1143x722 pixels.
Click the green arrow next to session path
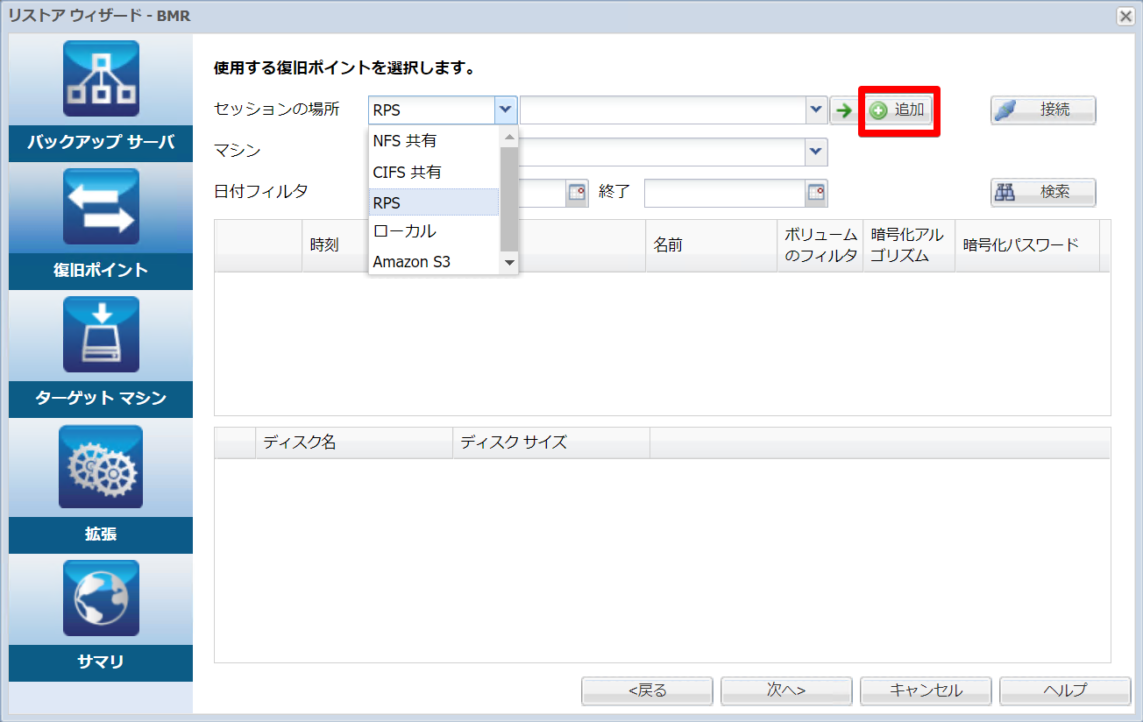(842, 110)
